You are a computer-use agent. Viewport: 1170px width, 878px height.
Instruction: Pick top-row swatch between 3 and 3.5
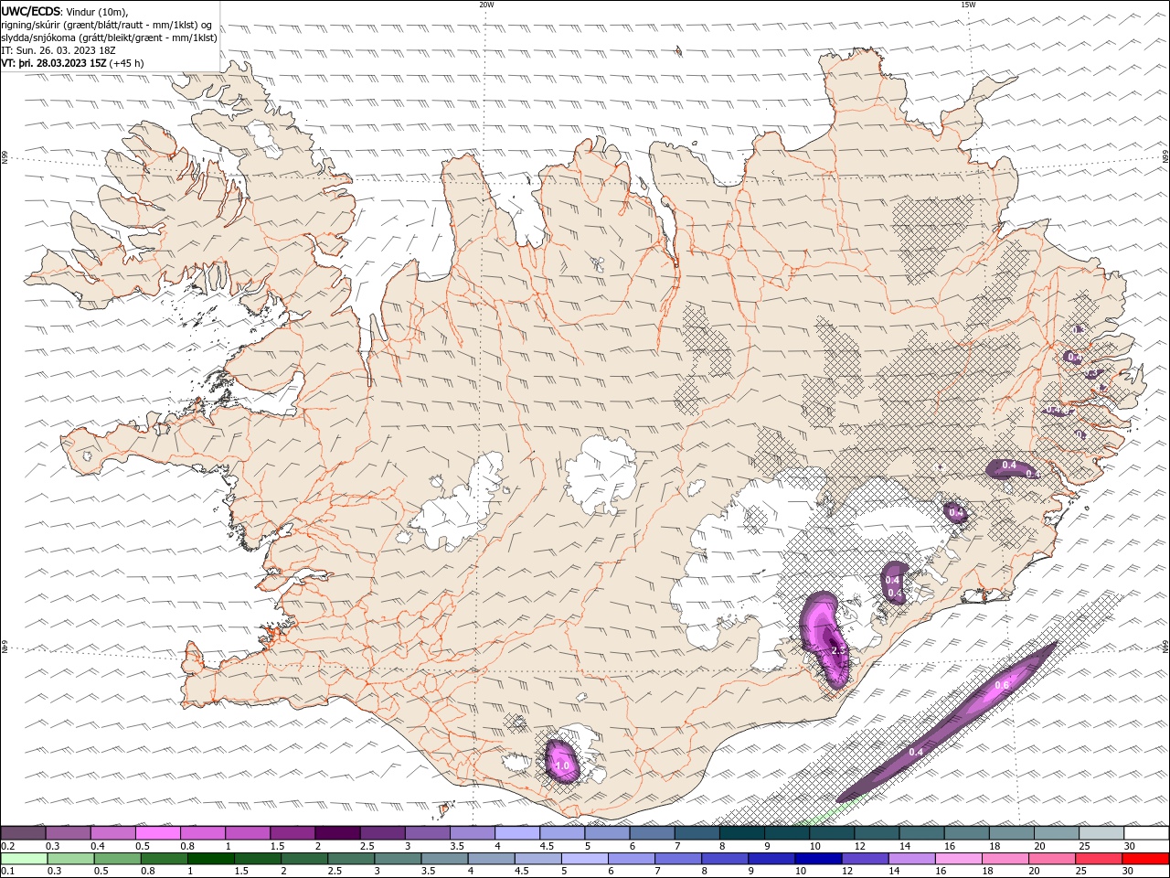pyautogui.click(x=427, y=832)
